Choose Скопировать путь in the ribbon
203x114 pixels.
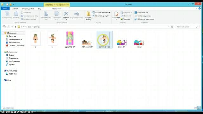click(29, 16)
